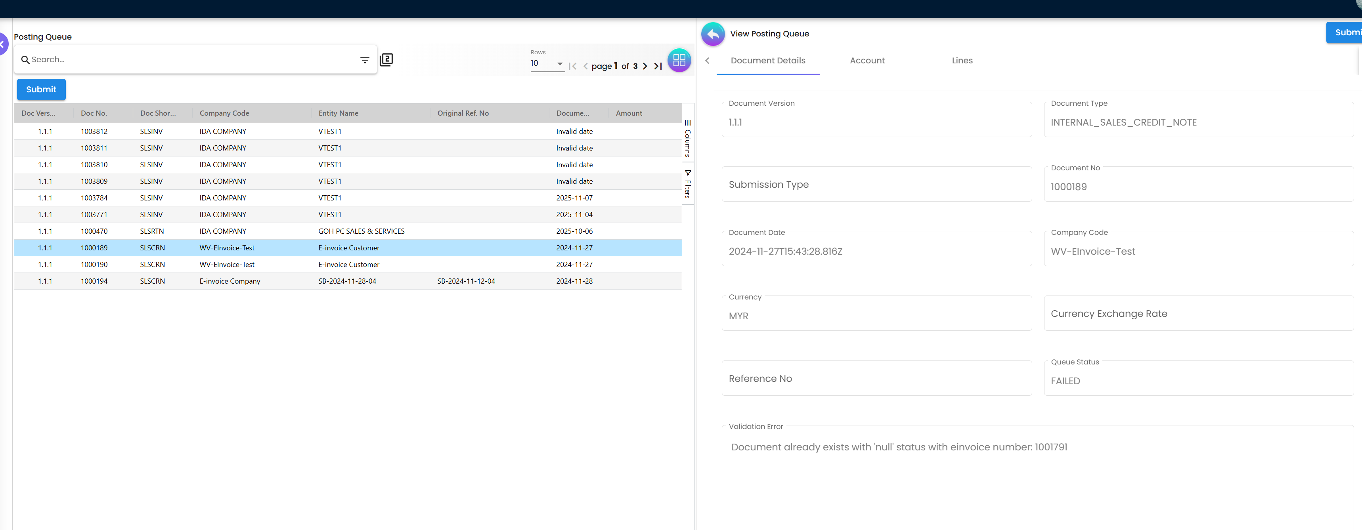Jump to the last page of results
Screen dimensions: 1362x530
point(658,66)
